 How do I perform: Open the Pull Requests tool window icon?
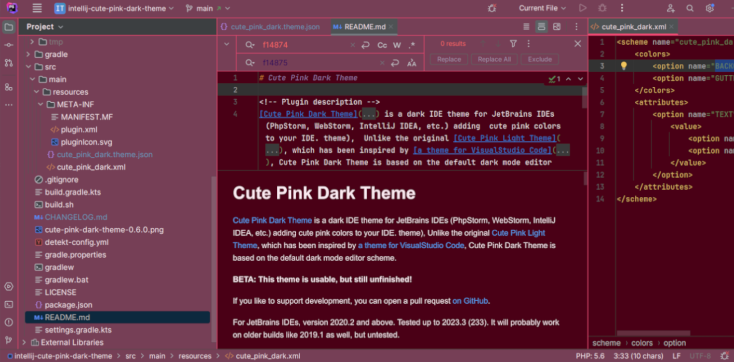pos(9,63)
